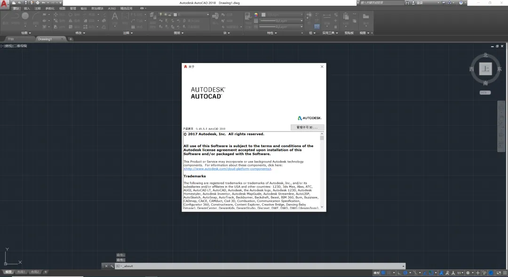
Task: Switch to the 视图 ribbon tab
Action: click(62, 8)
